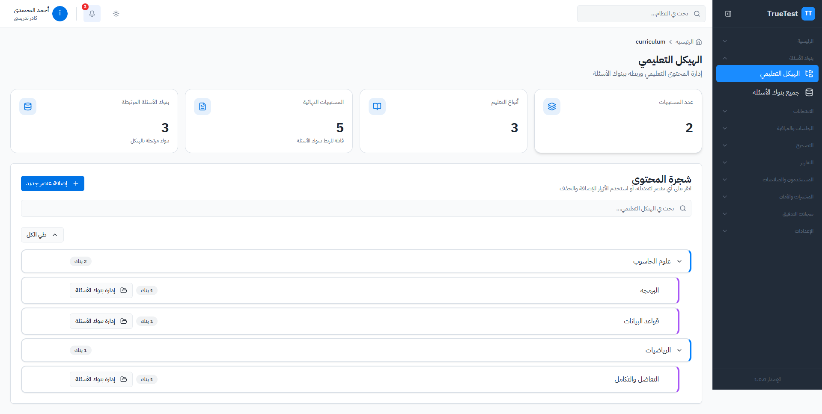Click the document icon on المستويات النهائية card
Image resolution: width=822 pixels, height=414 pixels.
(x=203, y=106)
